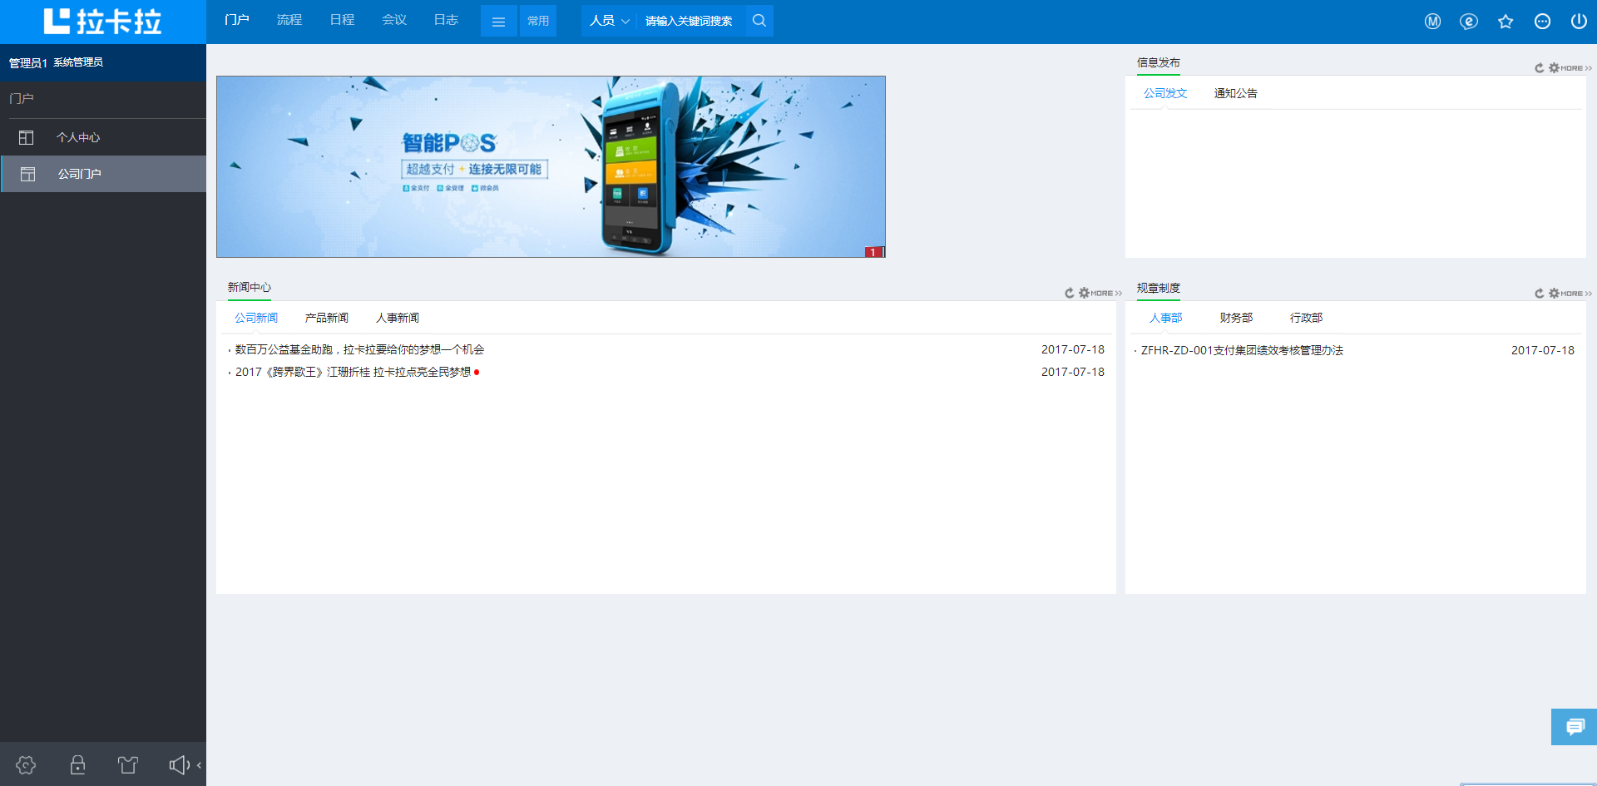Open the settings gear in sidebar footer
Image resolution: width=1597 pixels, height=786 pixels.
click(26, 765)
